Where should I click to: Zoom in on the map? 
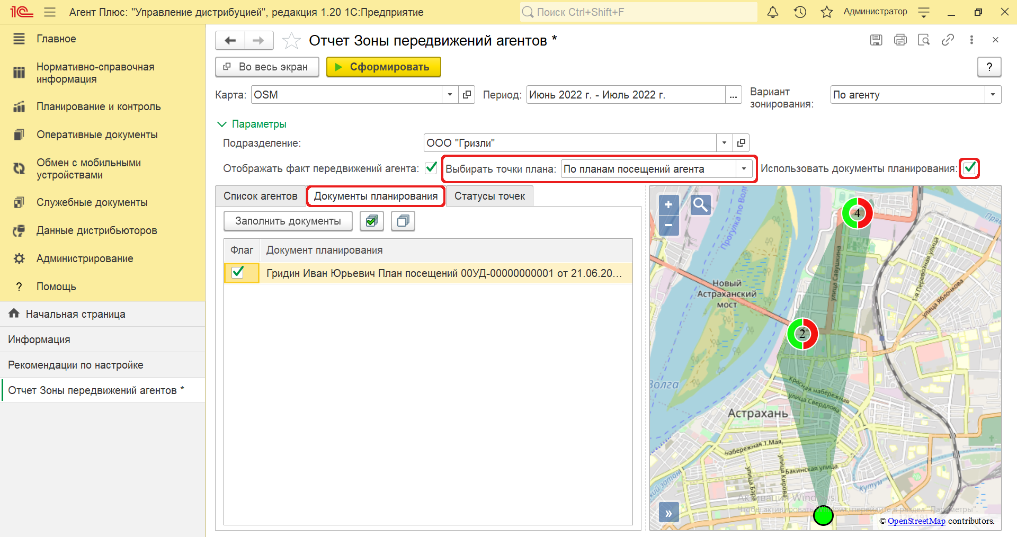pos(668,204)
